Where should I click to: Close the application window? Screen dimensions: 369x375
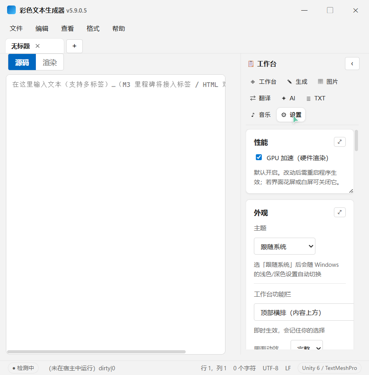(x=356, y=10)
